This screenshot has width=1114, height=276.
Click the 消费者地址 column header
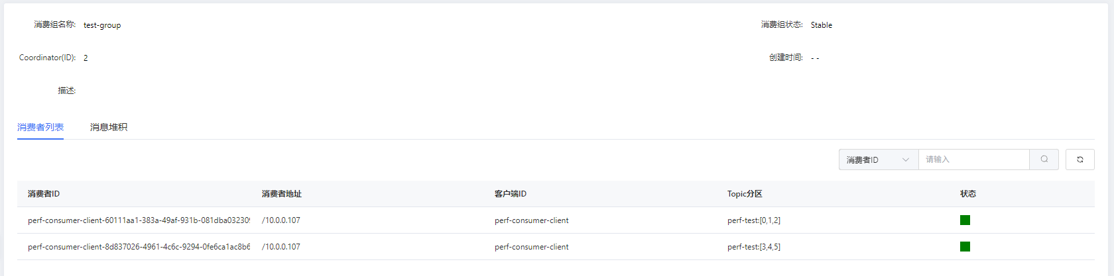(x=281, y=194)
